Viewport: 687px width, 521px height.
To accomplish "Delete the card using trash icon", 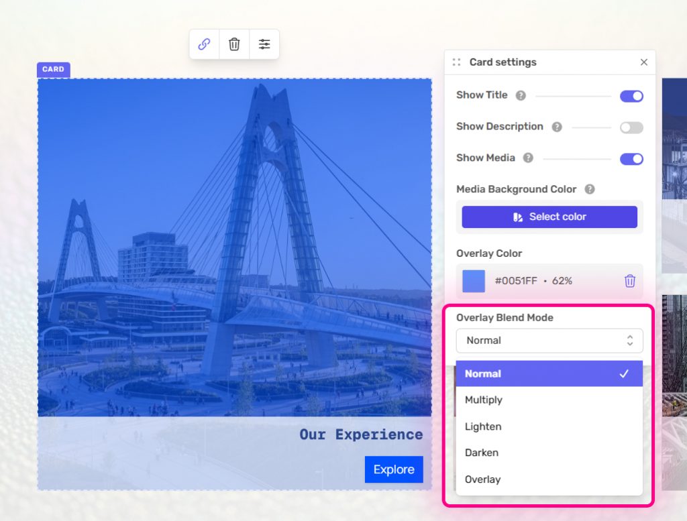I will pos(234,44).
